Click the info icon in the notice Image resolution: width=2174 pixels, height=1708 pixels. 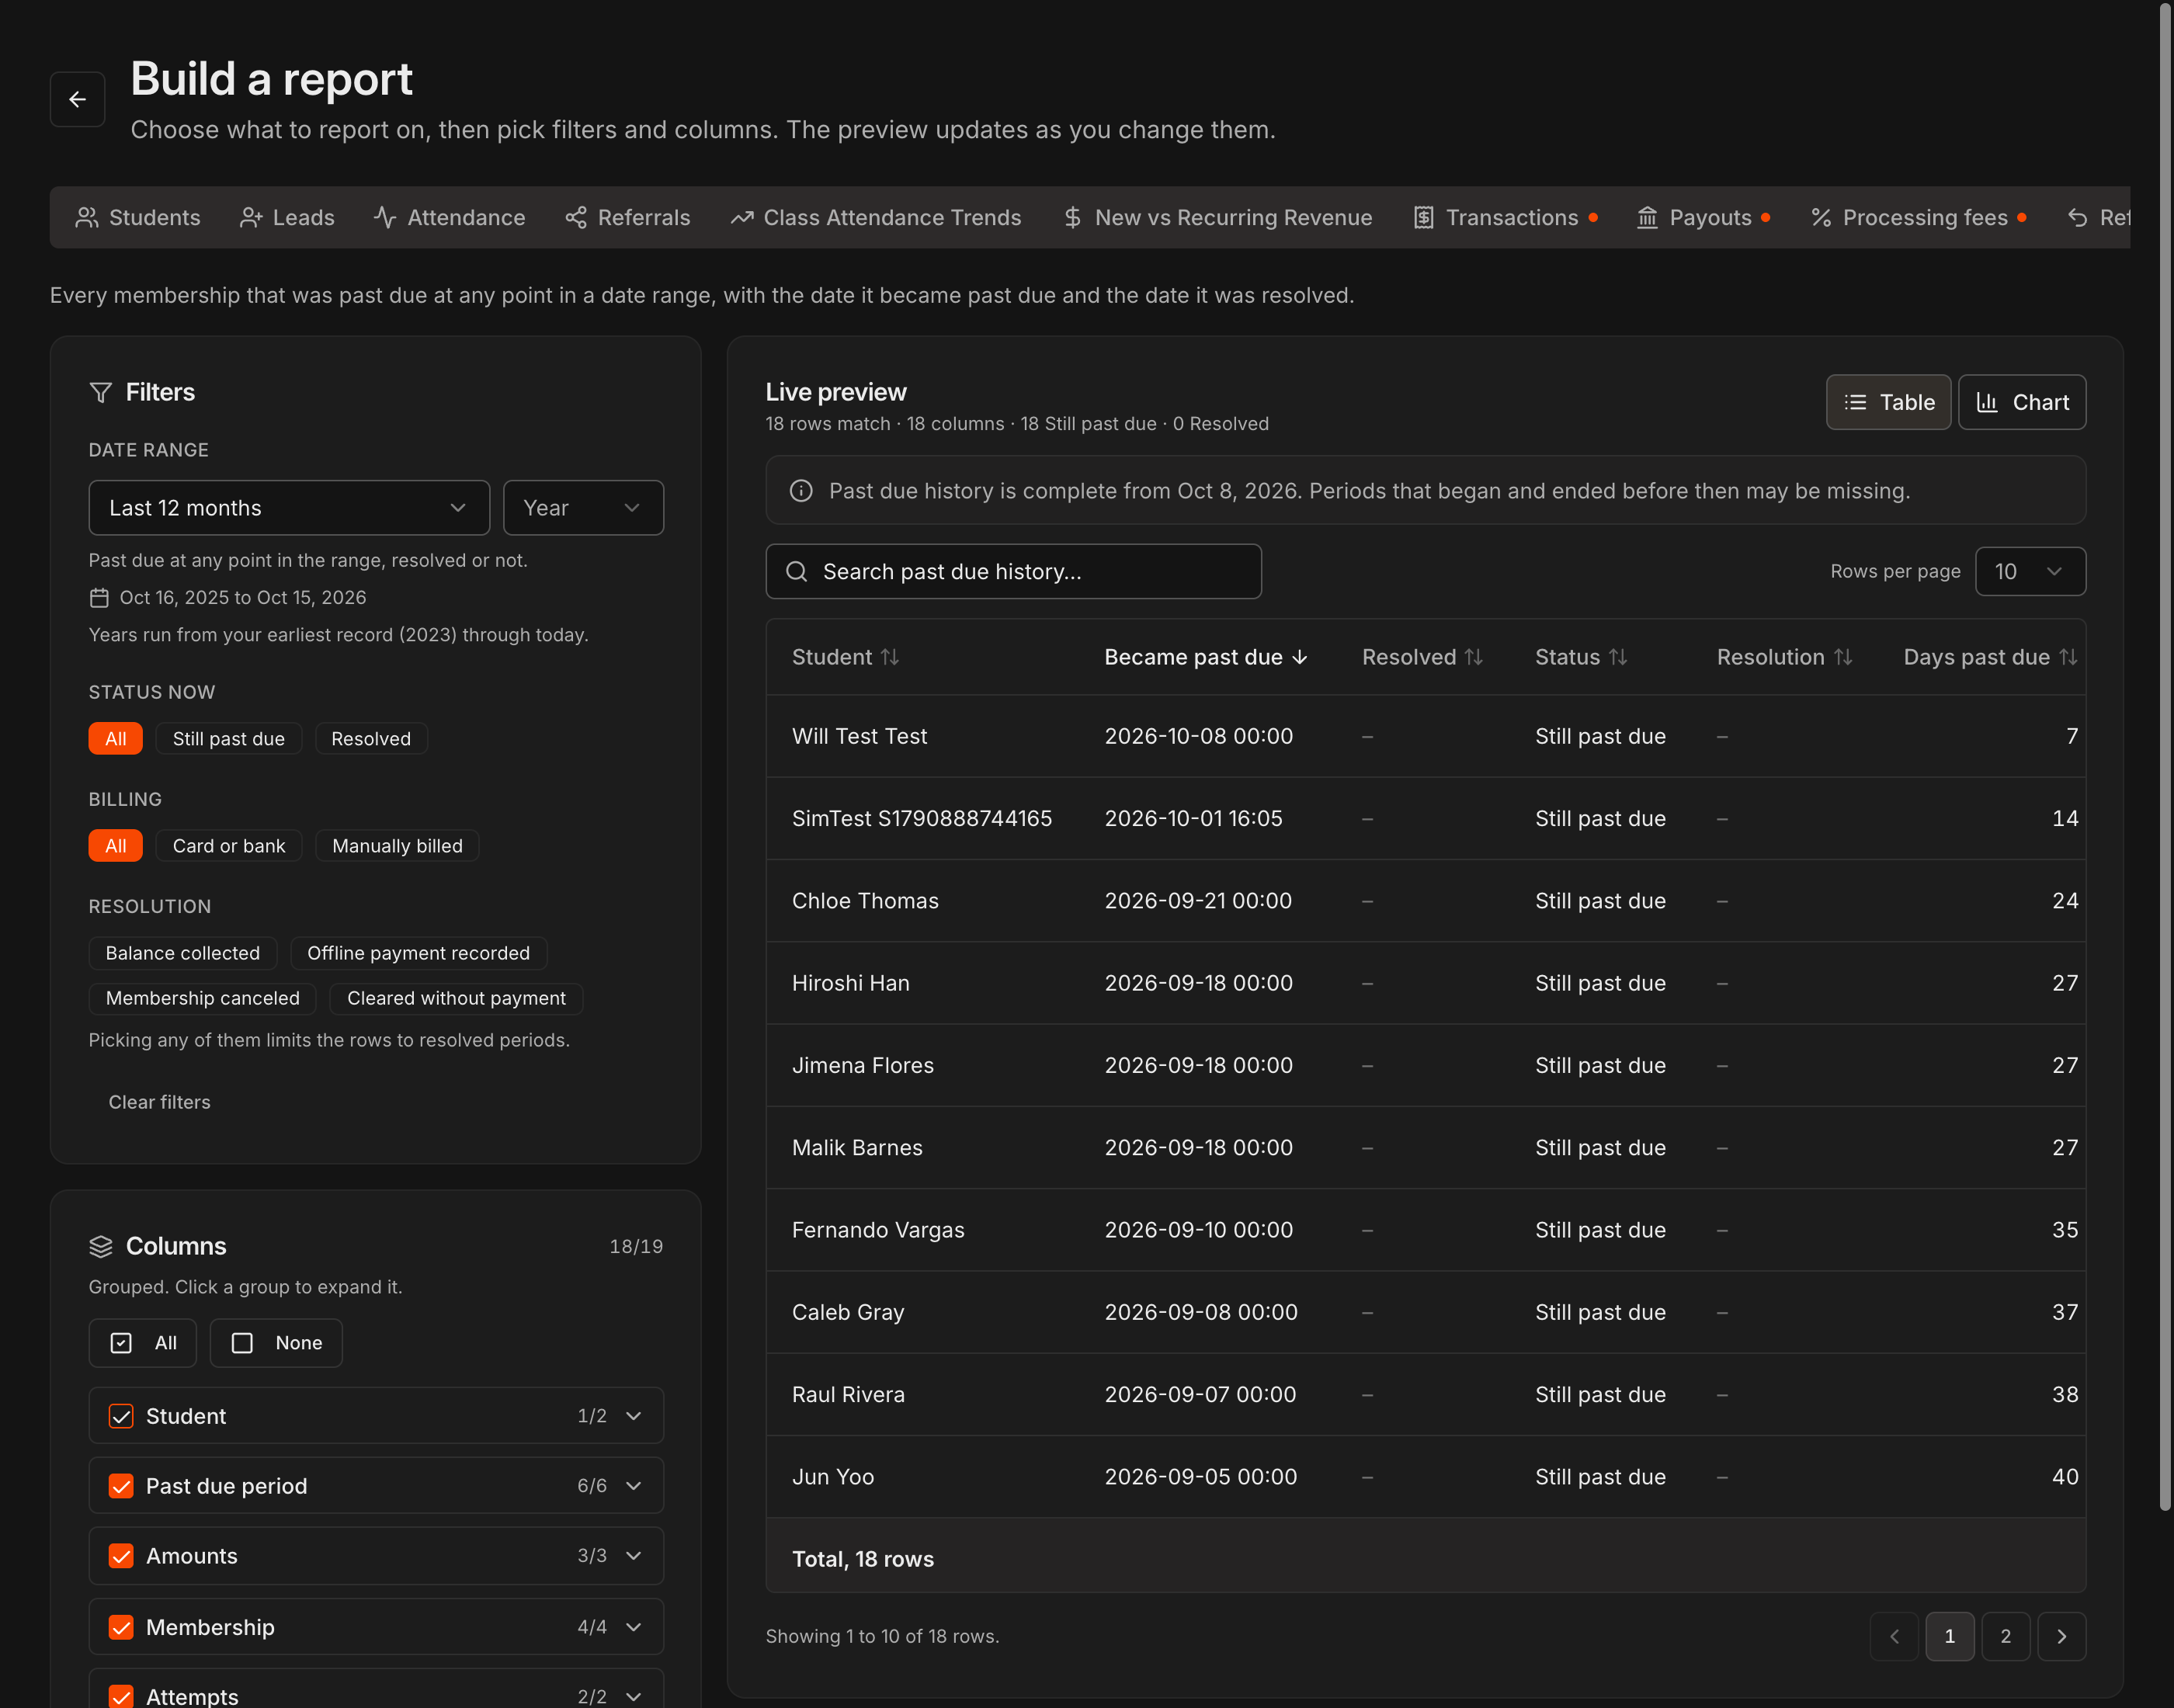click(800, 491)
